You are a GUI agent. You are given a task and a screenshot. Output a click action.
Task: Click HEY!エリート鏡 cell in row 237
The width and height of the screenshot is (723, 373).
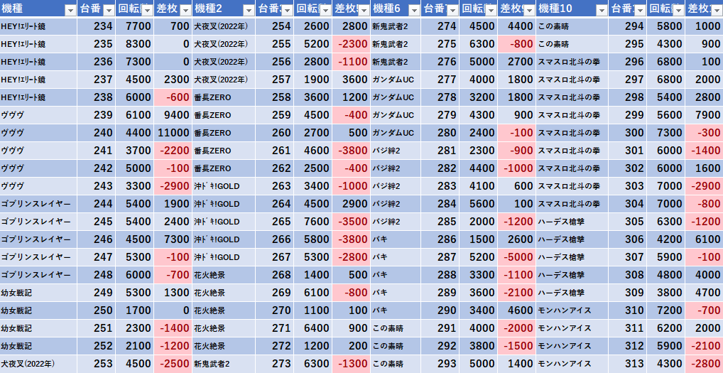point(38,80)
